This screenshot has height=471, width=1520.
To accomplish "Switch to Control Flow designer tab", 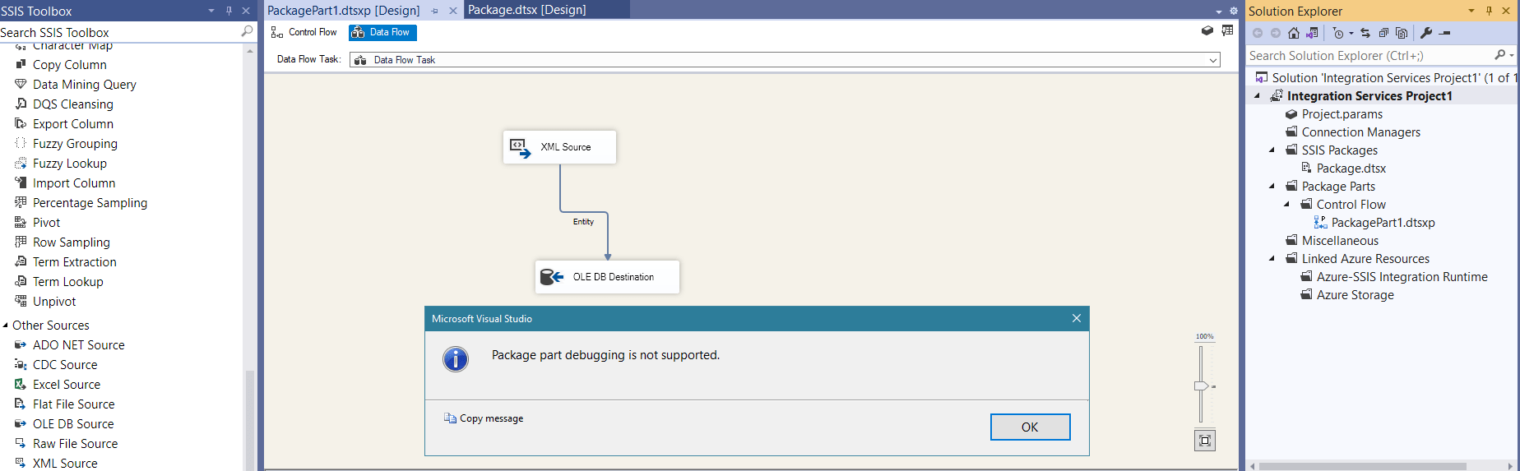I will click(x=304, y=32).
